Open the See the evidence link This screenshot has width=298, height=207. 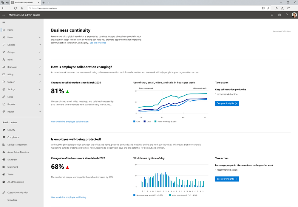[x=98, y=43]
